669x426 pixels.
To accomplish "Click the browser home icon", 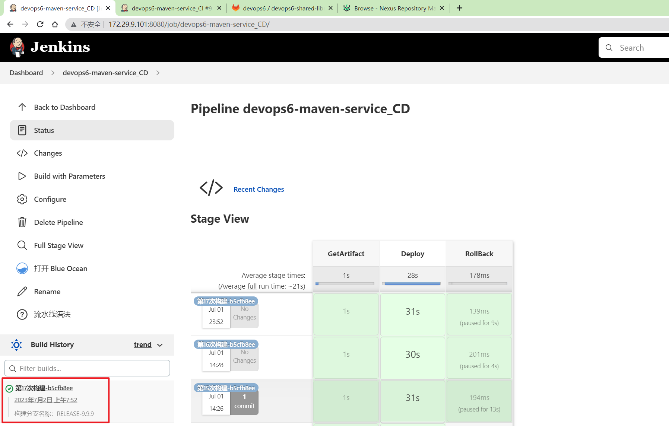I will 55,24.
